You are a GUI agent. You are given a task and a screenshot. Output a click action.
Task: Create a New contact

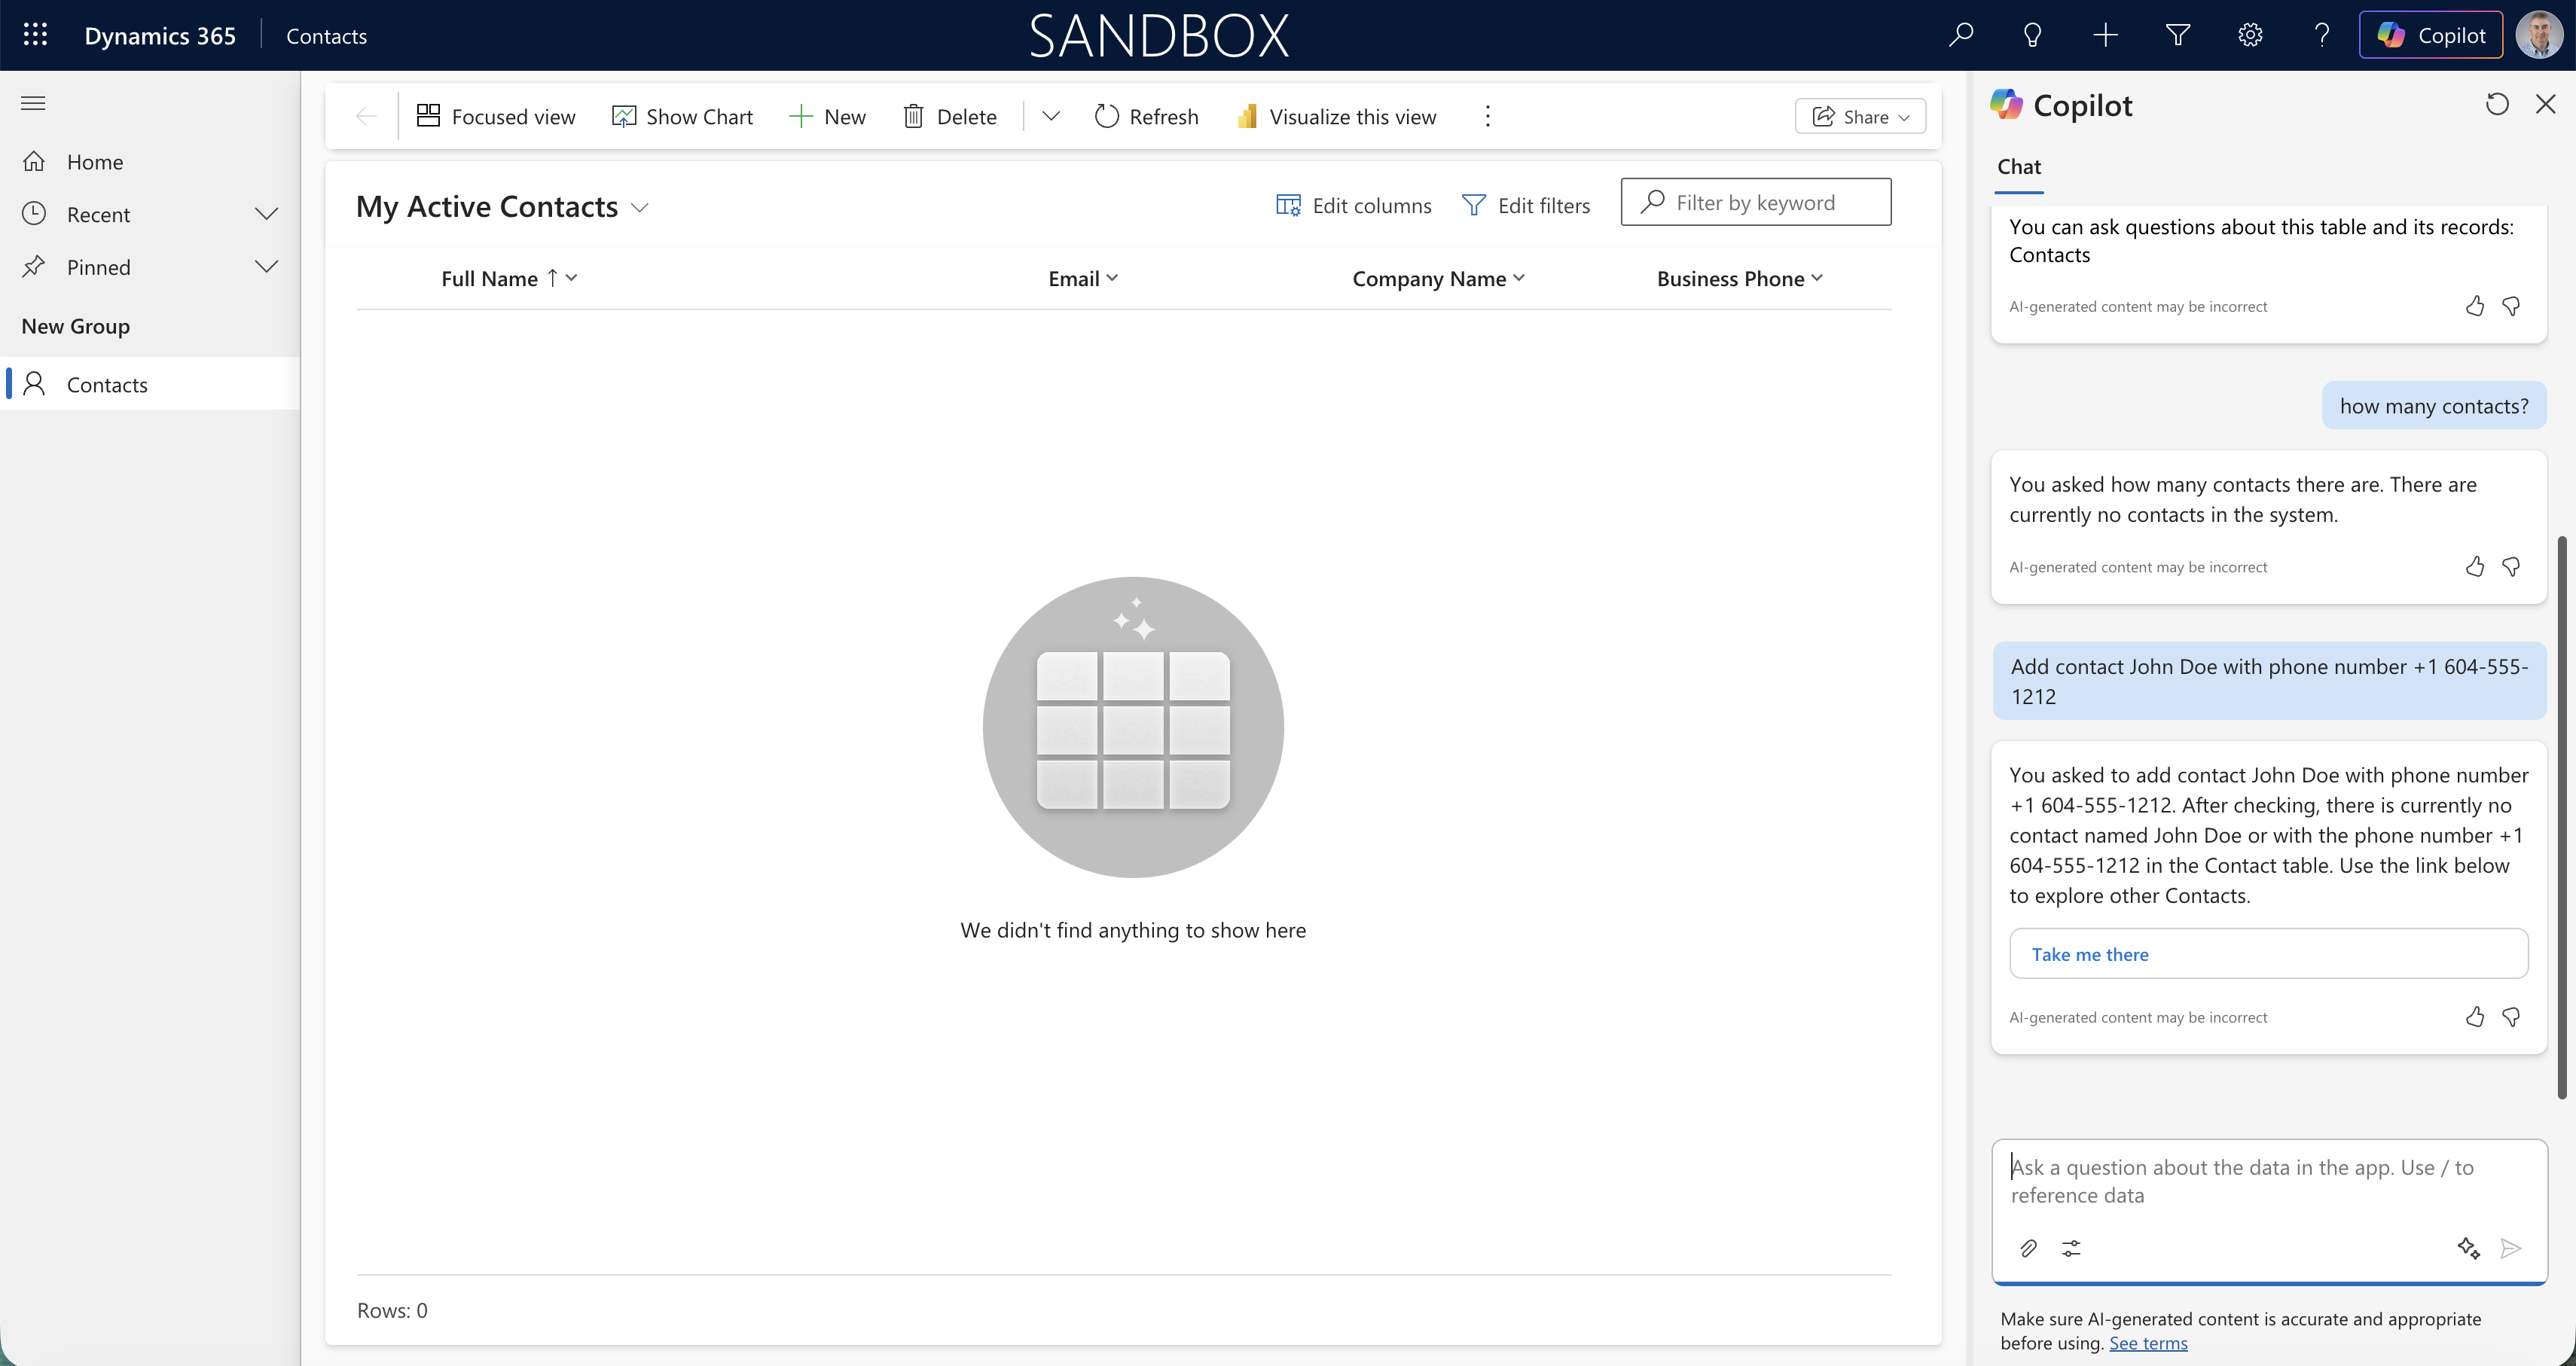pos(827,116)
